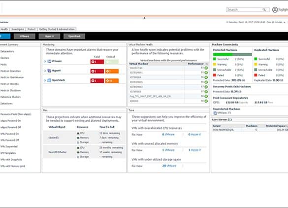Open 1 Hyper-V unused memory link
This screenshot has width=288, height=208.
[x=194, y=150]
